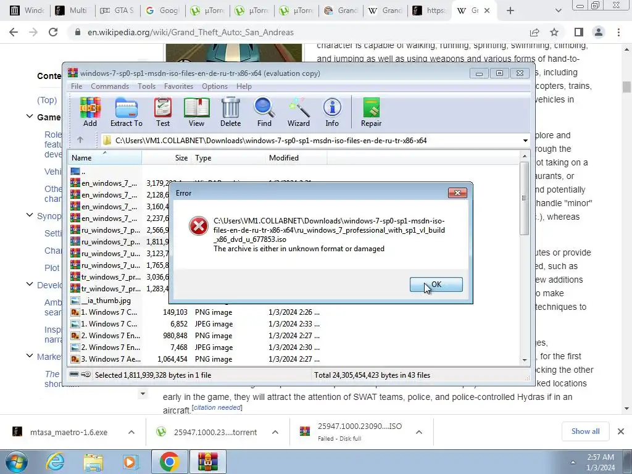Screen dimensions: 632x474
Task: Click the share page icon in address bar
Action: click(x=534, y=32)
